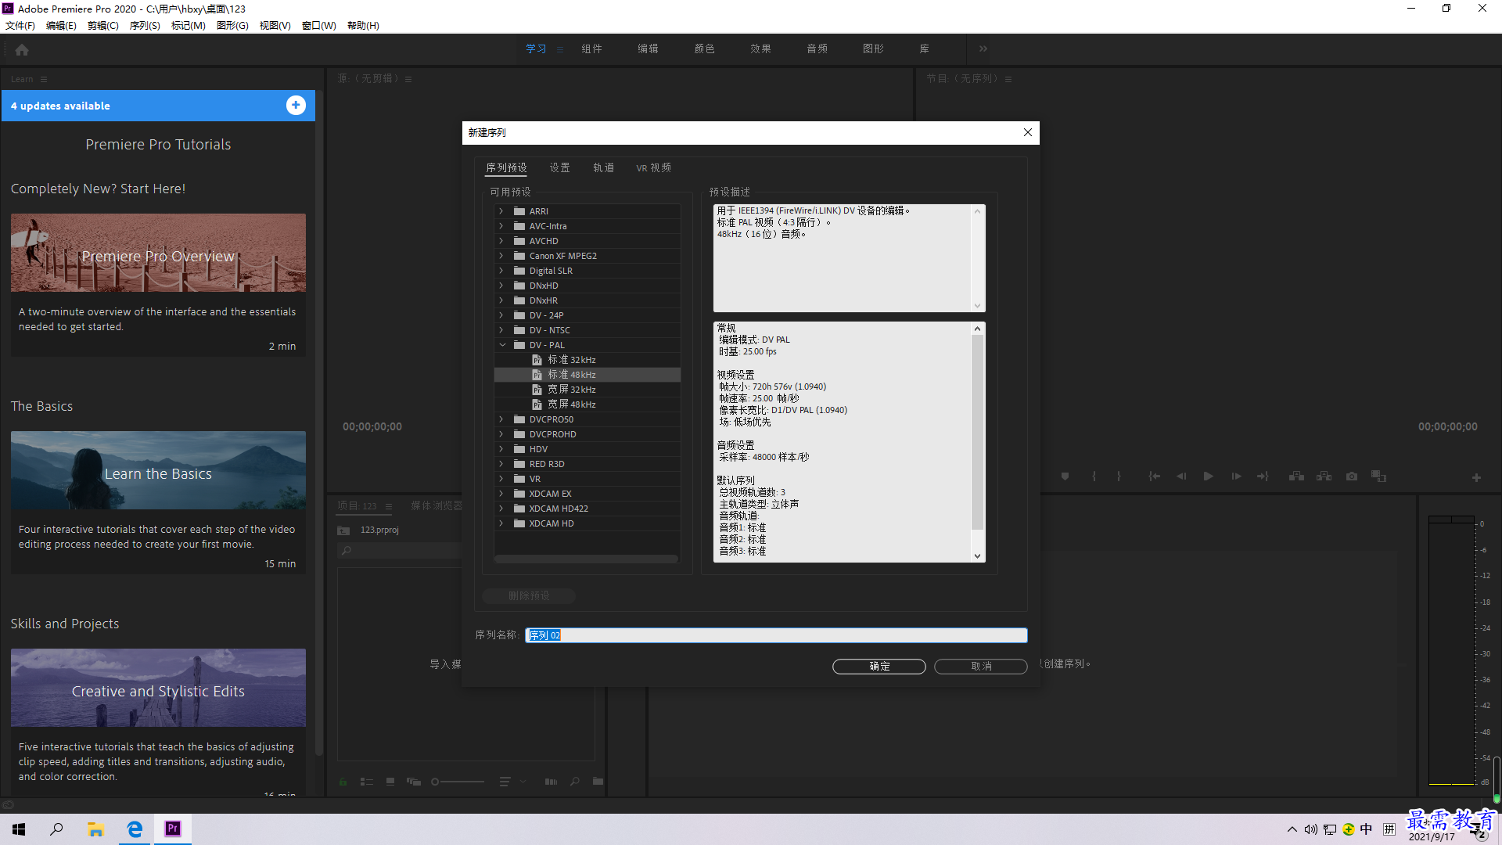Expand the DV - NTSC preset folder
This screenshot has height=845, width=1502.
(501, 330)
